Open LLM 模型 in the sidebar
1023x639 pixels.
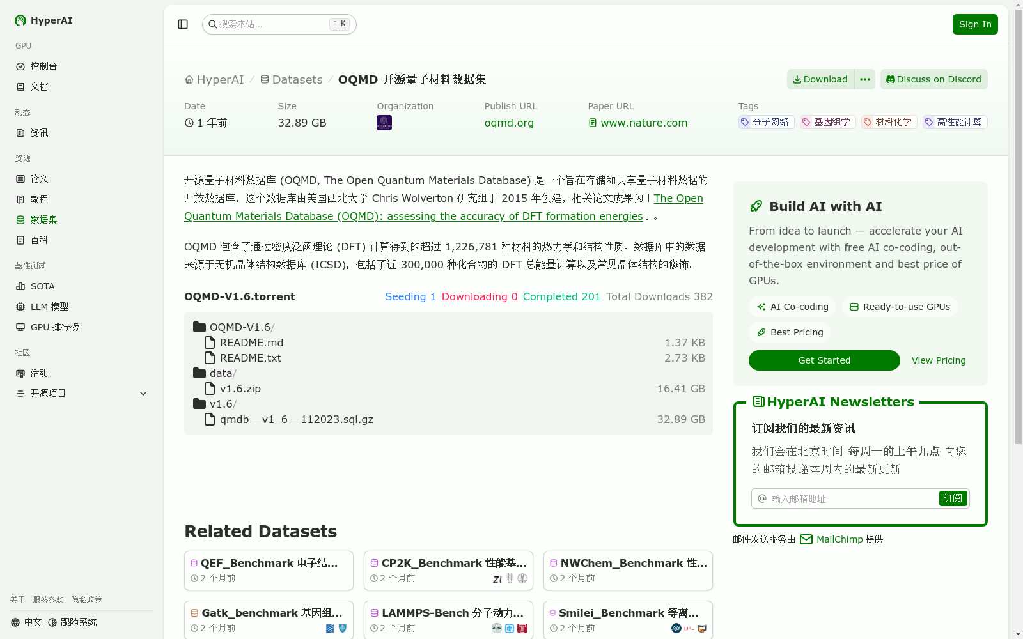pos(49,307)
